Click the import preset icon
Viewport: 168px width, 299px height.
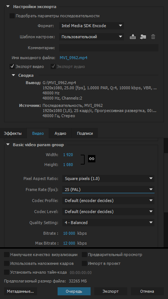[x=143, y=37]
